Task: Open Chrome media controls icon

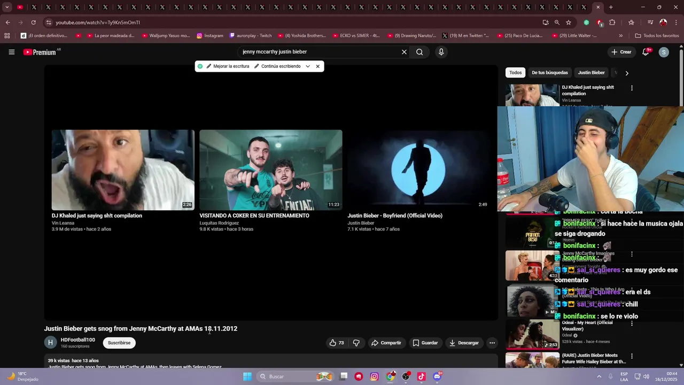Action: [x=650, y=22]
